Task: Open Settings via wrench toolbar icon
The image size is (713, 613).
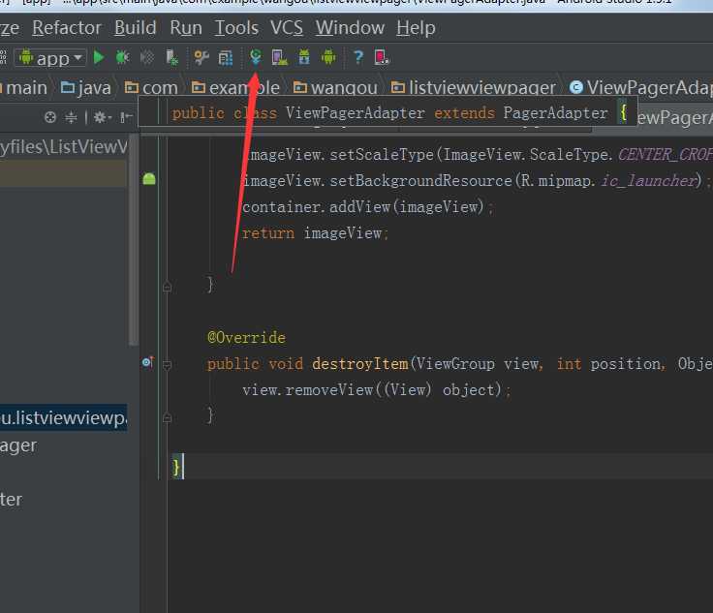Action: 201,58
